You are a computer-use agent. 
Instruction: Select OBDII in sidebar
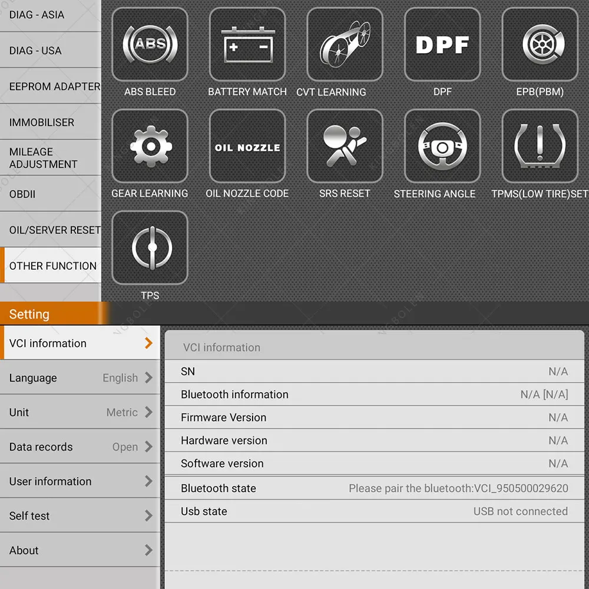tap(50, 194)
